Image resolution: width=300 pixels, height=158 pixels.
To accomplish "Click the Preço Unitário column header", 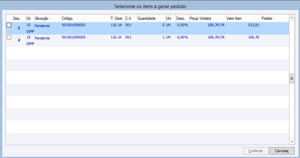I will click(x=207, y=18).
